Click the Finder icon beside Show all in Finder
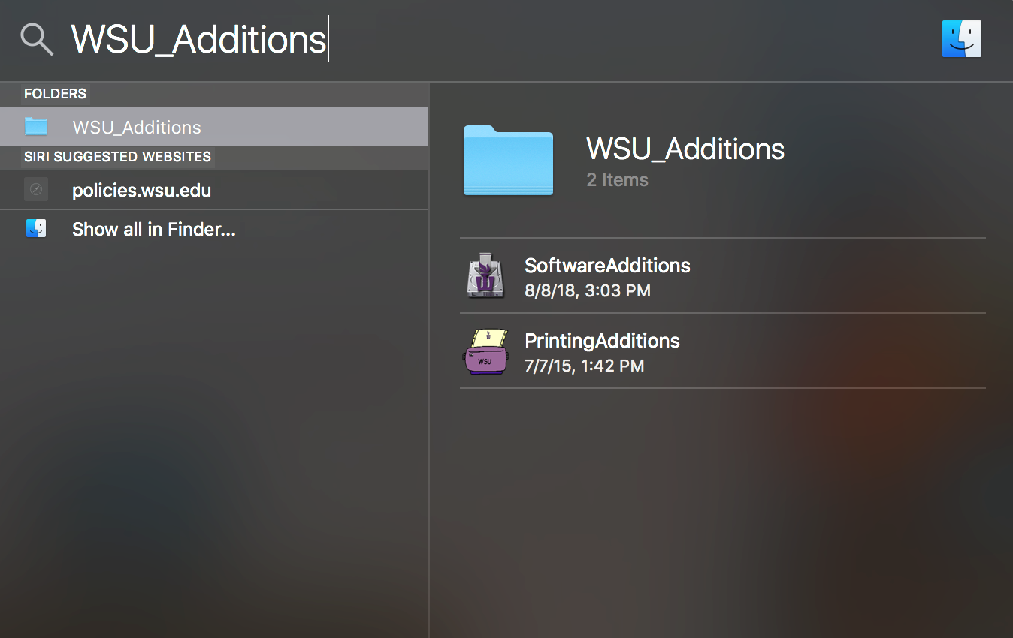Screen dimensions: 1013x638 coord(36,228)
